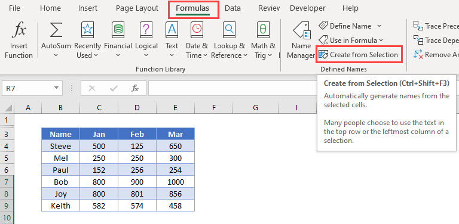Open the Name Box dropdown arrow
Screen dimensions: 459x224
coord(56,88)
